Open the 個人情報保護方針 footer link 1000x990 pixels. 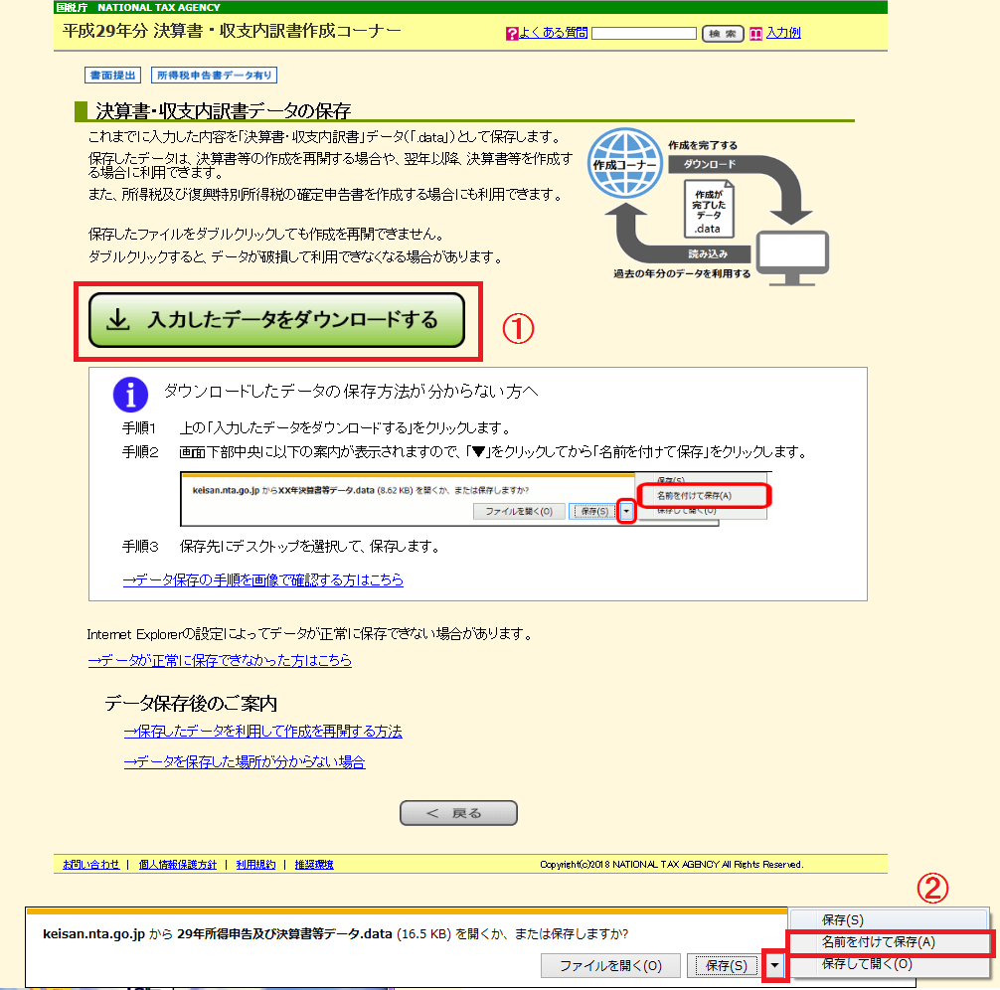[x=178, y=865]
